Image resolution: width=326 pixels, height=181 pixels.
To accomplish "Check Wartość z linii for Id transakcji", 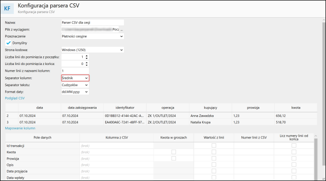I will click(x=214, y=146).
